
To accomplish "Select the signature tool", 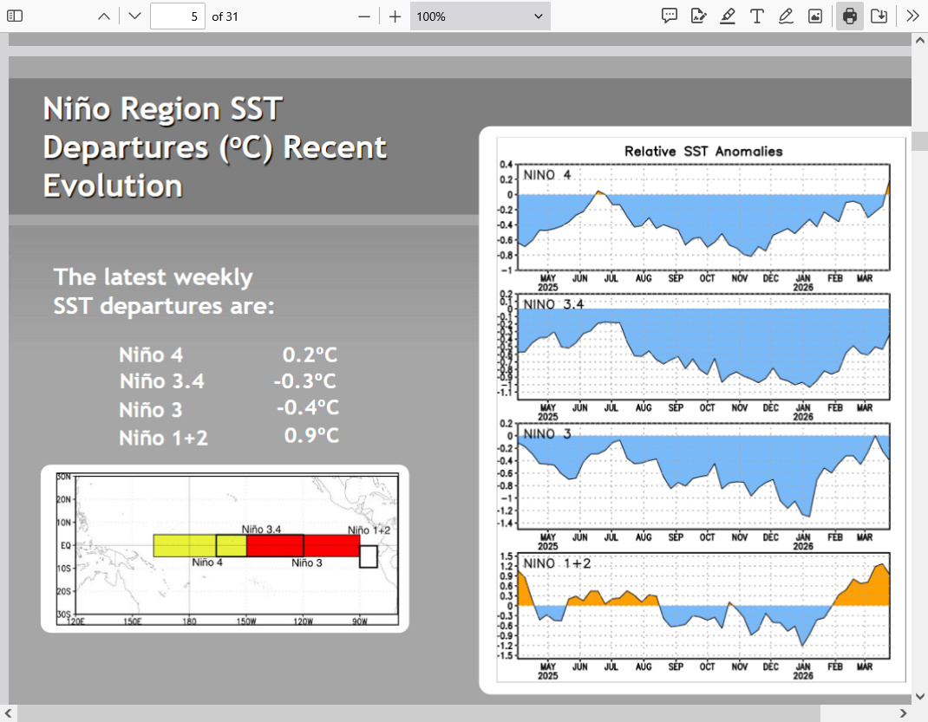I will [698, 16].
